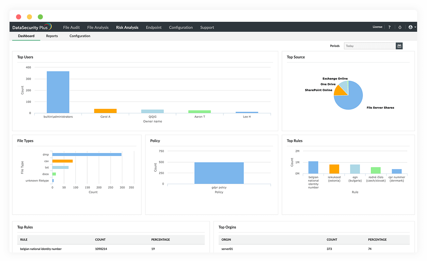Open the profile account dropdown arrow
This screenshot has height=261, width=427.
(415, 27)
